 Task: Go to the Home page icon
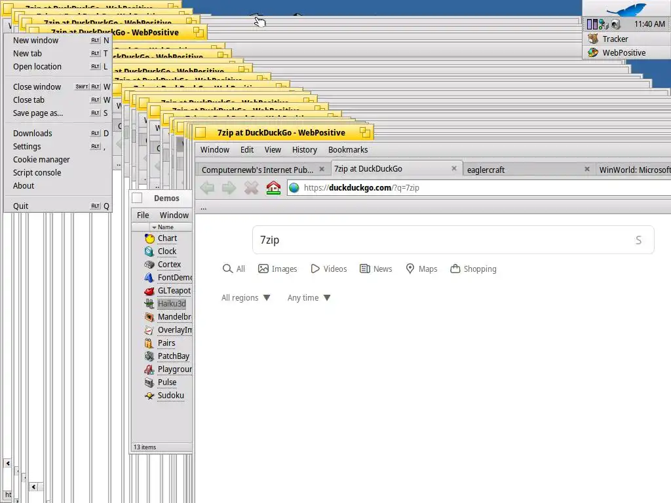point(273,188)
